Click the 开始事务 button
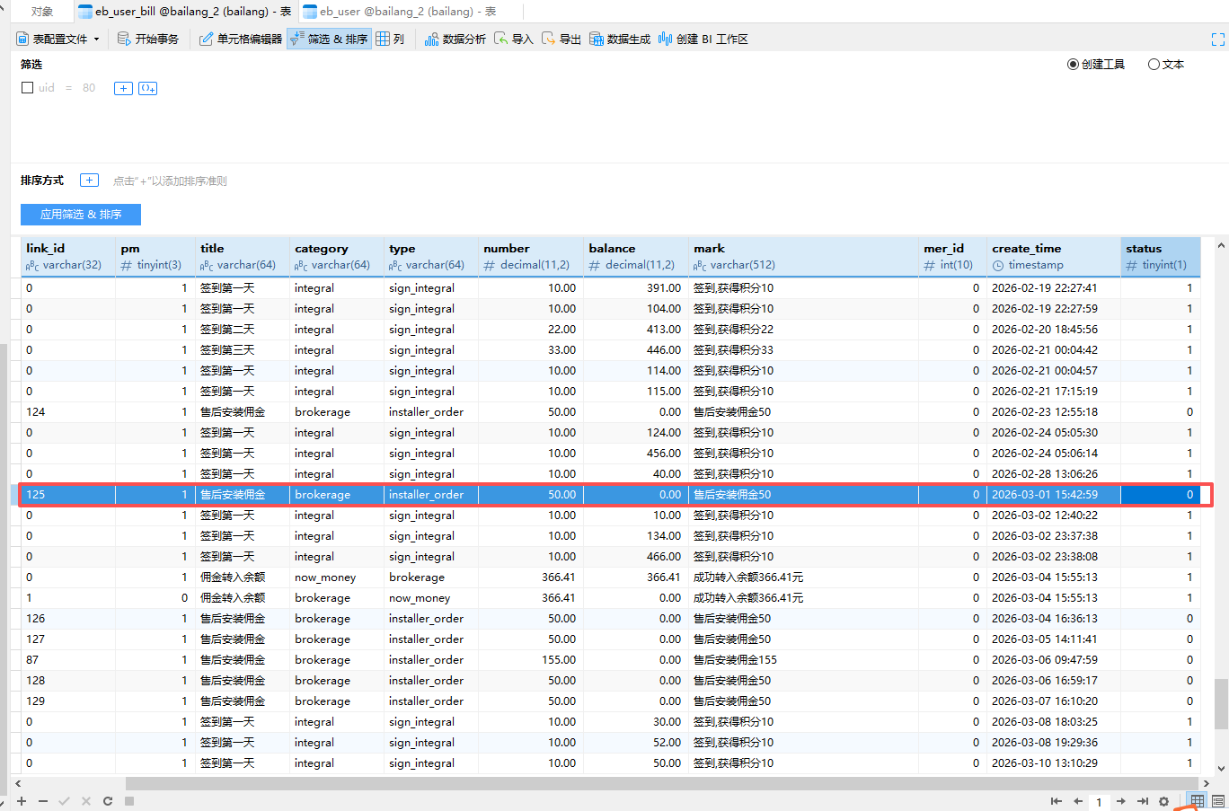Viewport: 1229px width, 811px height. (148, 39)
